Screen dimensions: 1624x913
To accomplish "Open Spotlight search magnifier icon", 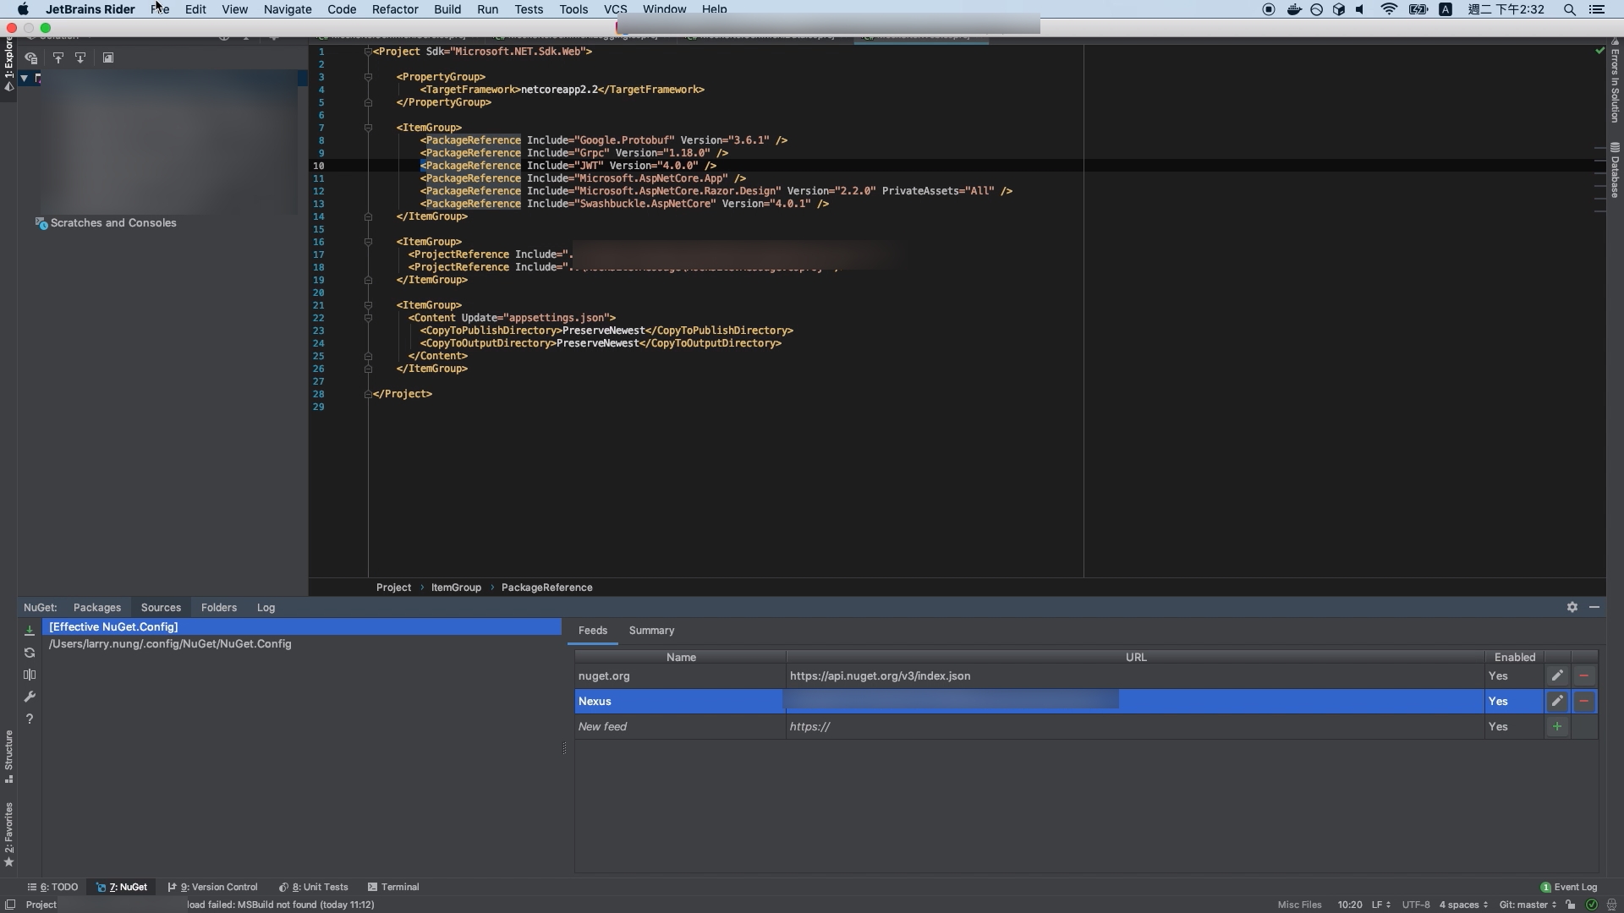I will (x=1570, y=9).
